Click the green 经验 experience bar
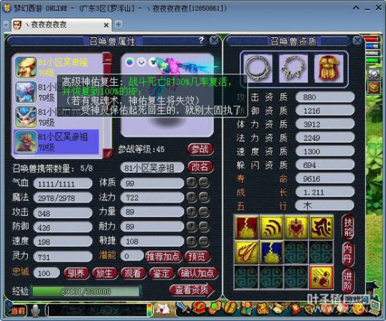Screen dimensions: 386x321 [x=86, y=292]
